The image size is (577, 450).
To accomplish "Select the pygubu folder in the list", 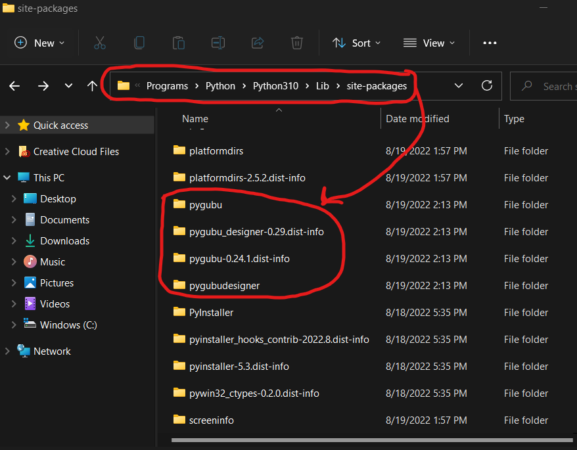I will pos(206,204).
